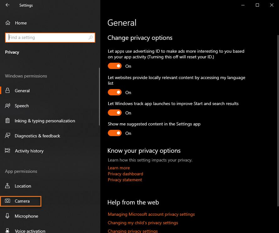This screenshot has height=233, width=279.
Task: Select the Speech icon in sidebar
Action: 8,106
